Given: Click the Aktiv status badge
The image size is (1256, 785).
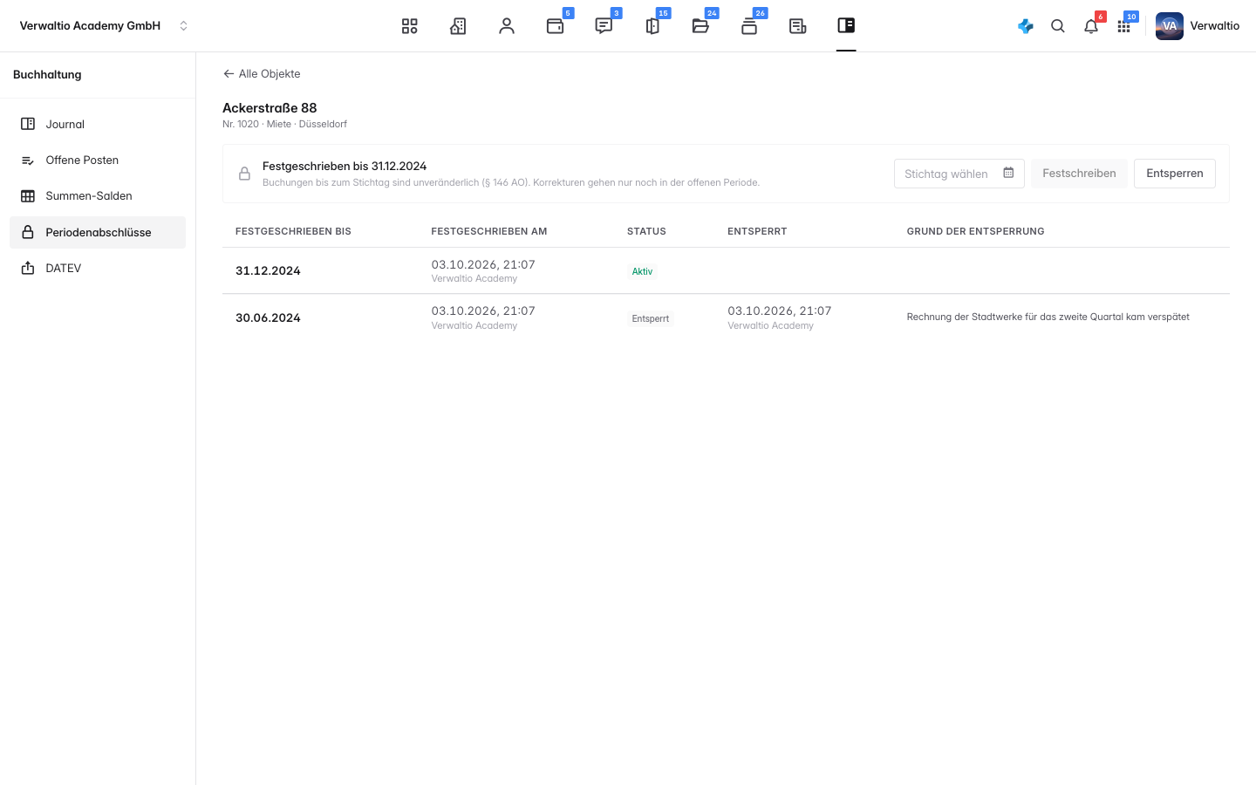Looking at the screenshot, I should pyautogui.click(x=642, y=271).
